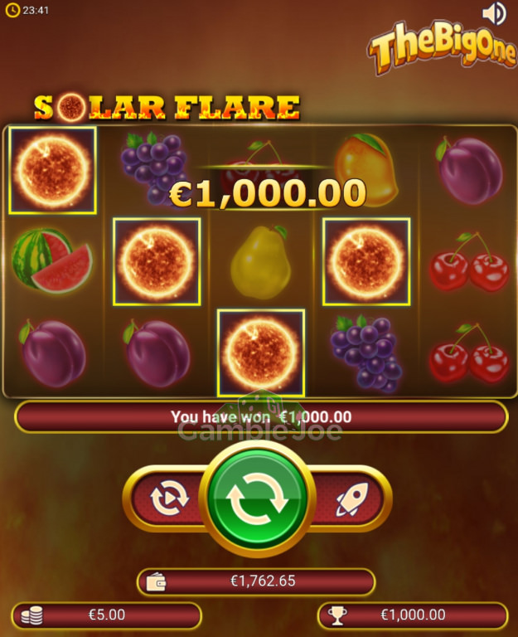Image resolution: width=518 pixels, height=637 pixels.
Task: Click the 'You have won €1,000.00' banner
Action: 261,417
